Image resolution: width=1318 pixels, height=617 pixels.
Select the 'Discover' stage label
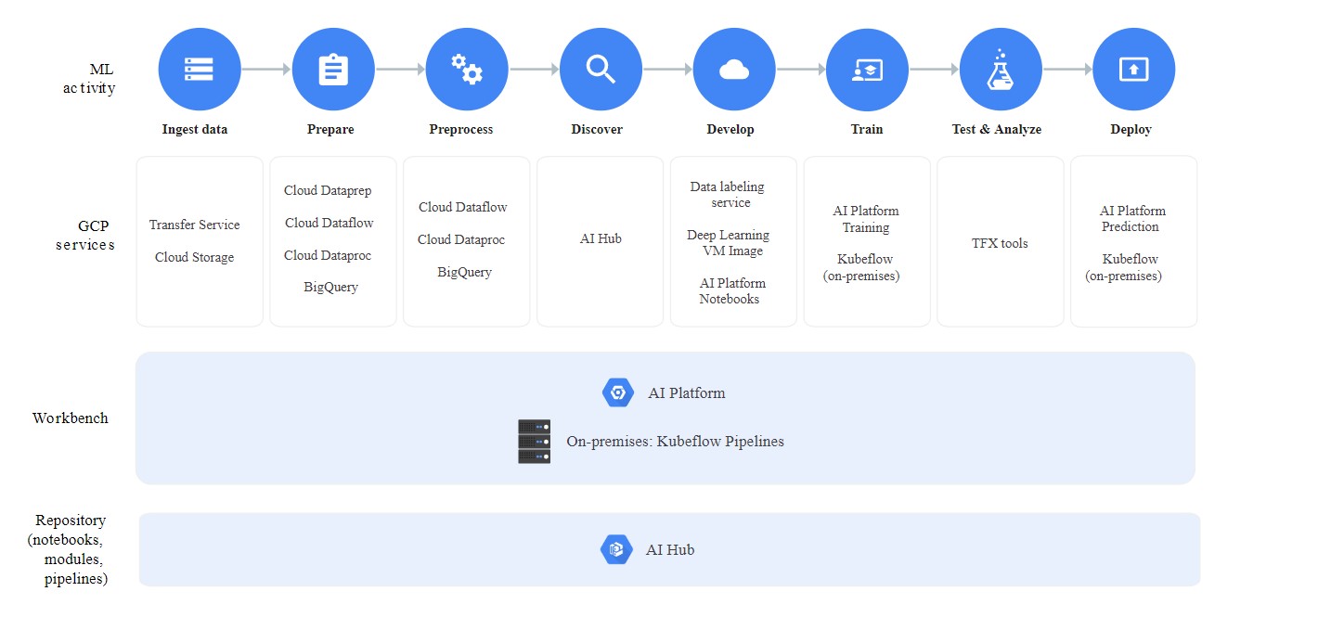coord(597,130)
